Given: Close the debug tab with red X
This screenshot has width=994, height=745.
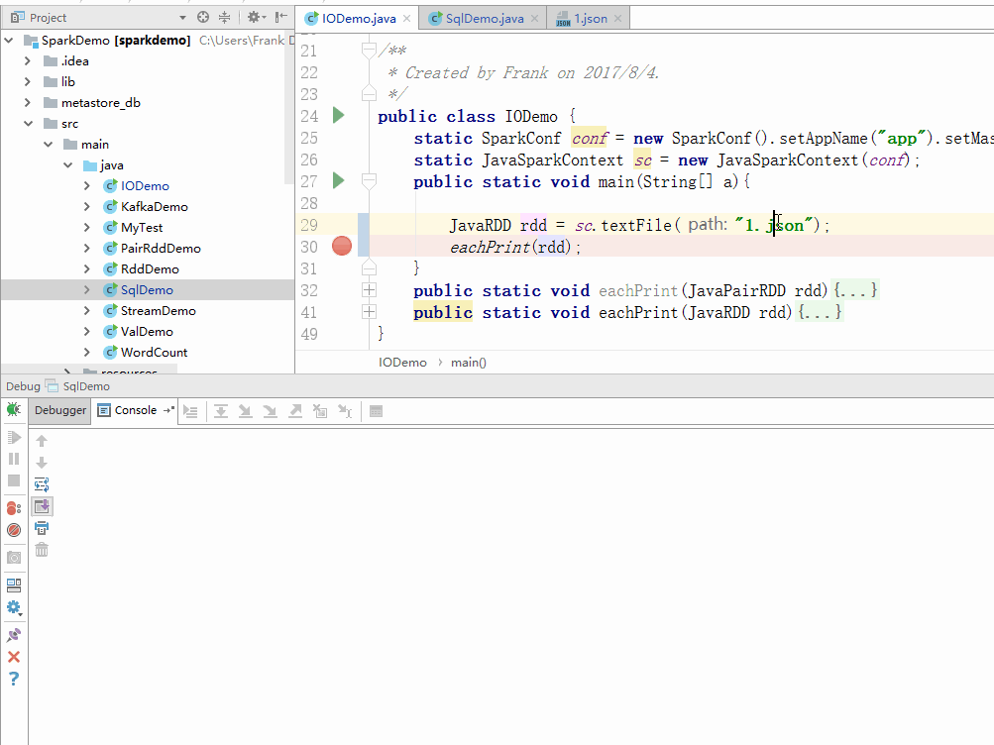Looking at the screenshot, I should 14,657.
